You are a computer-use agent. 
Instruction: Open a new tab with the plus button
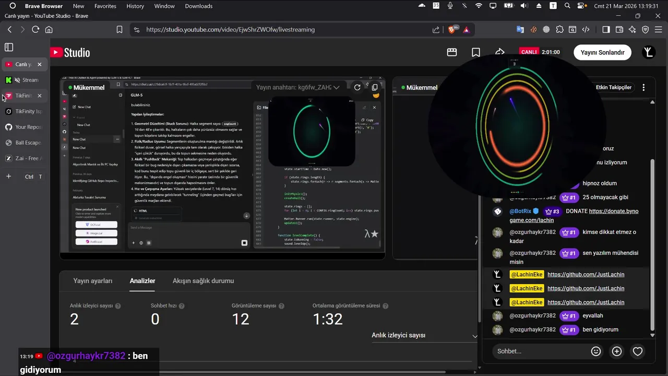pos(8,177)
